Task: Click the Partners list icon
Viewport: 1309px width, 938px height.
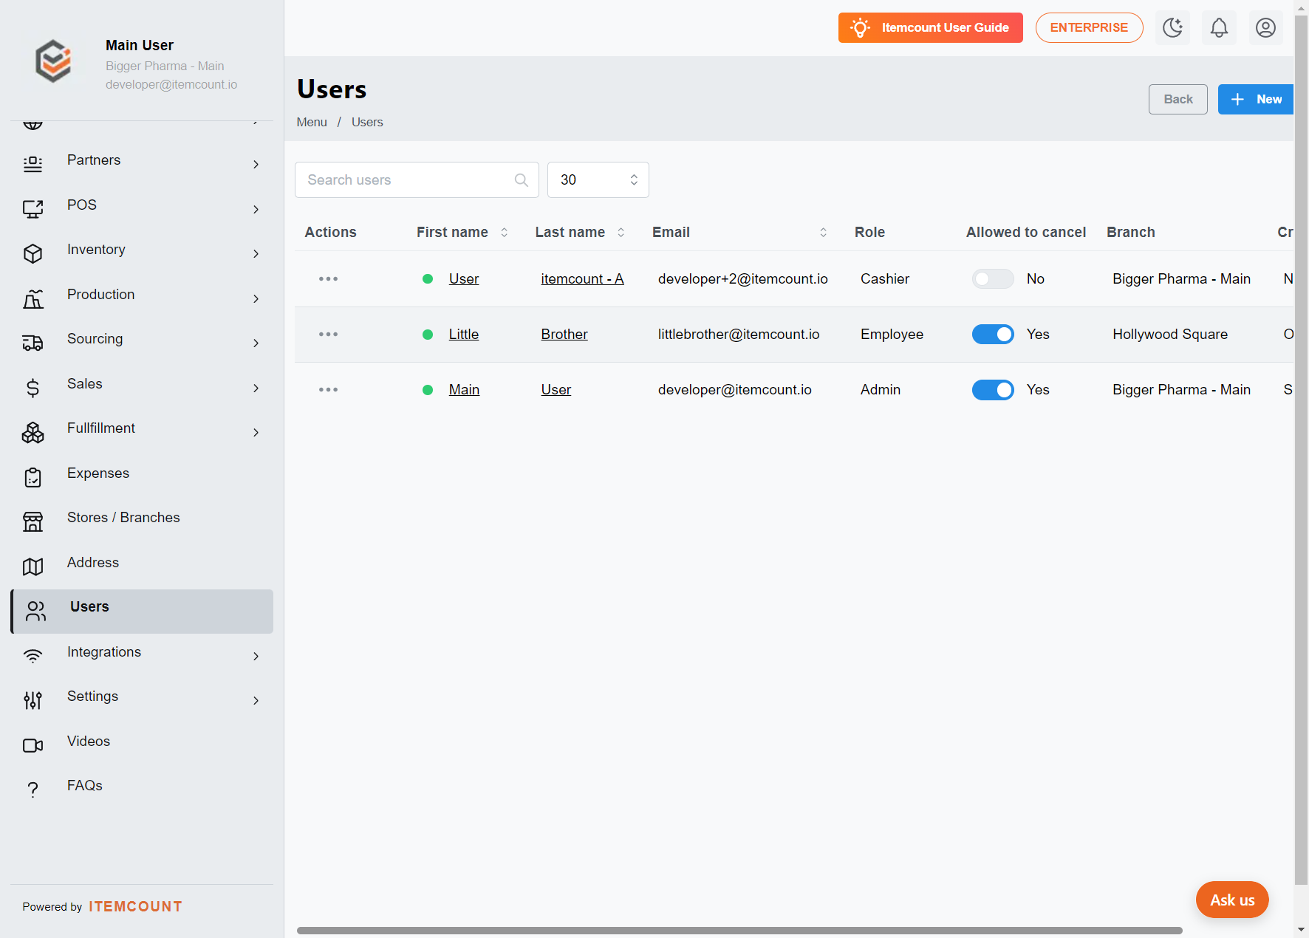Action: click(33, 164)
